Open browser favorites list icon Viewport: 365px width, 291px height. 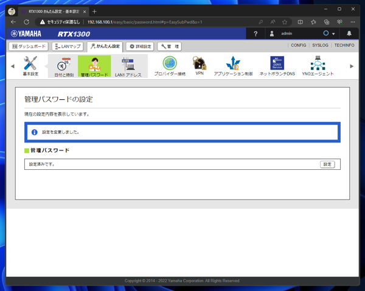pos(313,22)
